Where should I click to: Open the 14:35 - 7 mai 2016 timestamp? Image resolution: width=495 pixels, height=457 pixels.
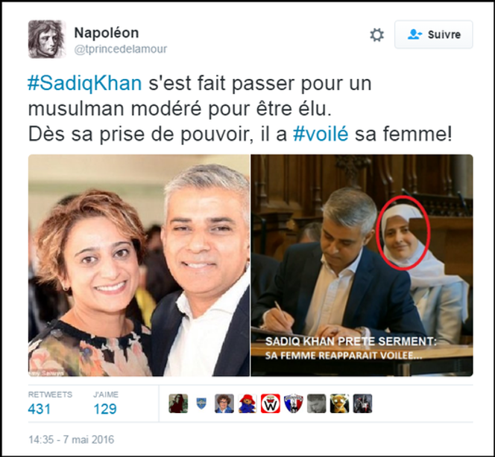tap(72, 439)
